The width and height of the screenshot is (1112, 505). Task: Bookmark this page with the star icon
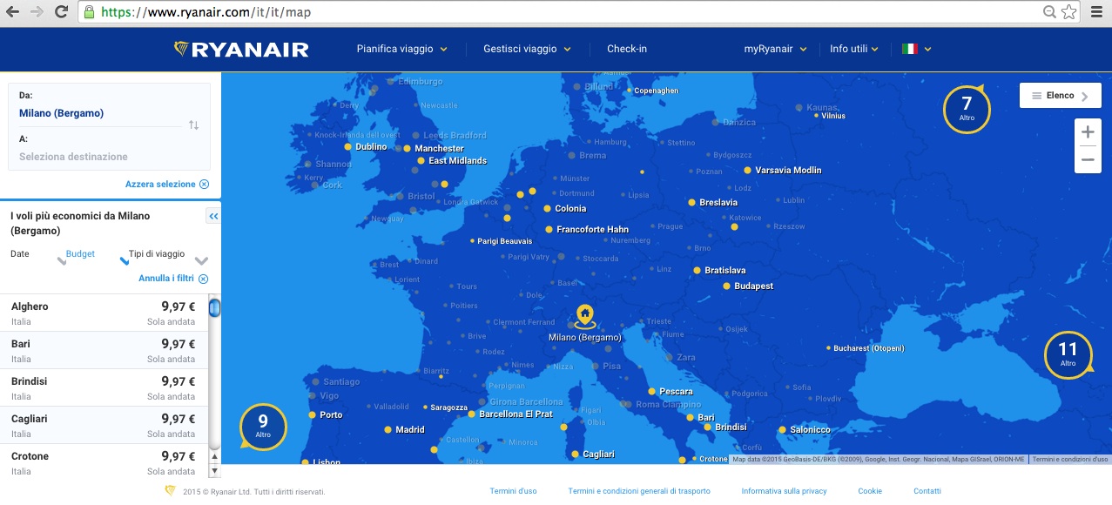(x=1069, y=12)
